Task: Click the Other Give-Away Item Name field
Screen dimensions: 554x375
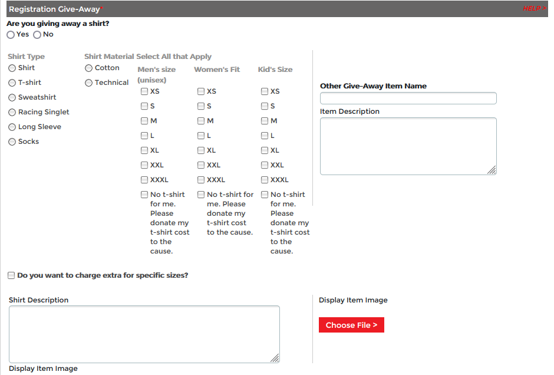Action: coord(408,98)
